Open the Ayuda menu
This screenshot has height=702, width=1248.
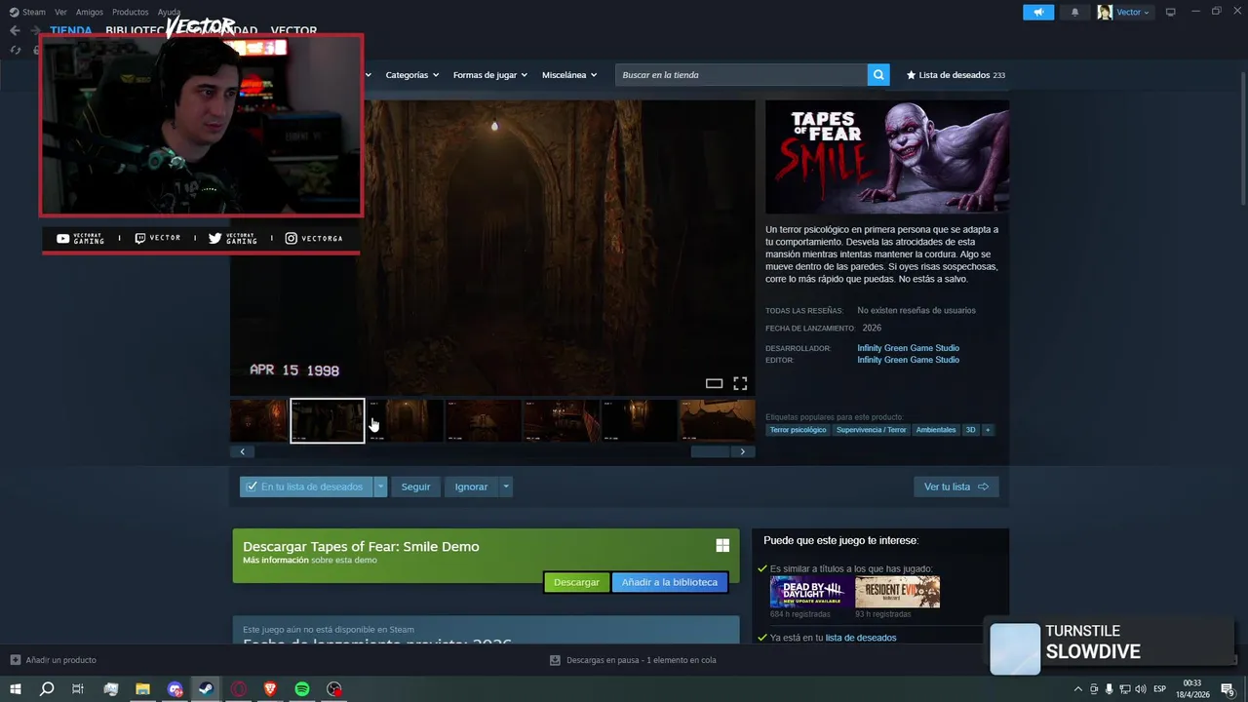click(169, 12)
